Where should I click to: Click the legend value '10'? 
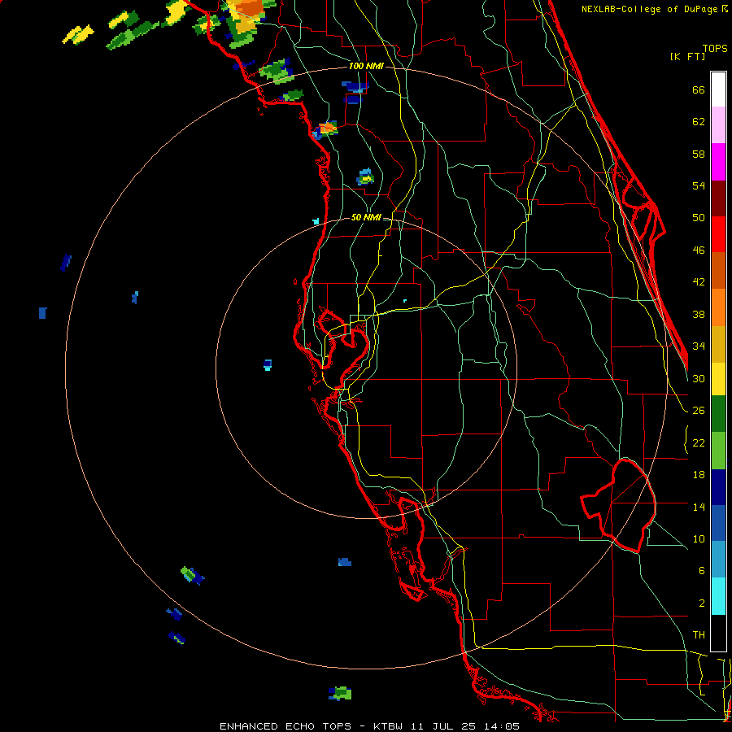pos(699,538)
